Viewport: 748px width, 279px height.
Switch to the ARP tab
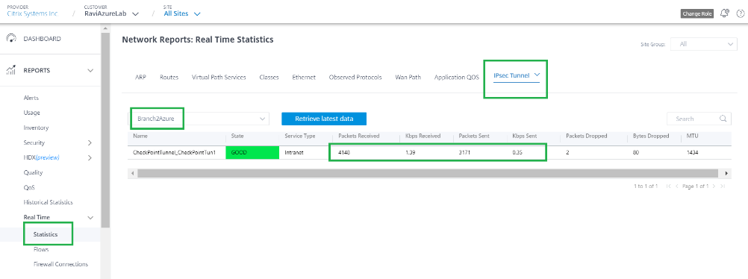click(x=141, y=78)
